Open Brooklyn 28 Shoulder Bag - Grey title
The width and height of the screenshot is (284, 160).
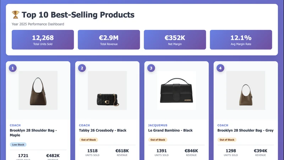[x=245, y=130]
